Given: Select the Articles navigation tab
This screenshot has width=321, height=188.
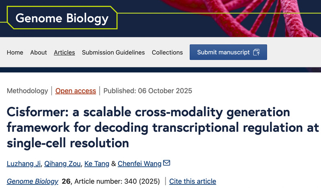Looking at the screenshot, I should (x=64, y=53).
